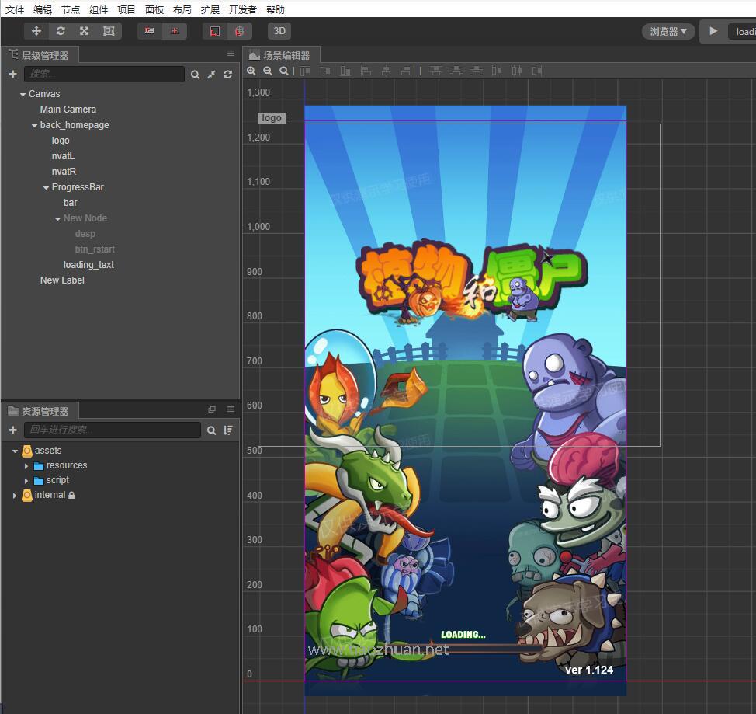Select the Main Camera node
Screen dimensions: 756x714
(68, 110)
